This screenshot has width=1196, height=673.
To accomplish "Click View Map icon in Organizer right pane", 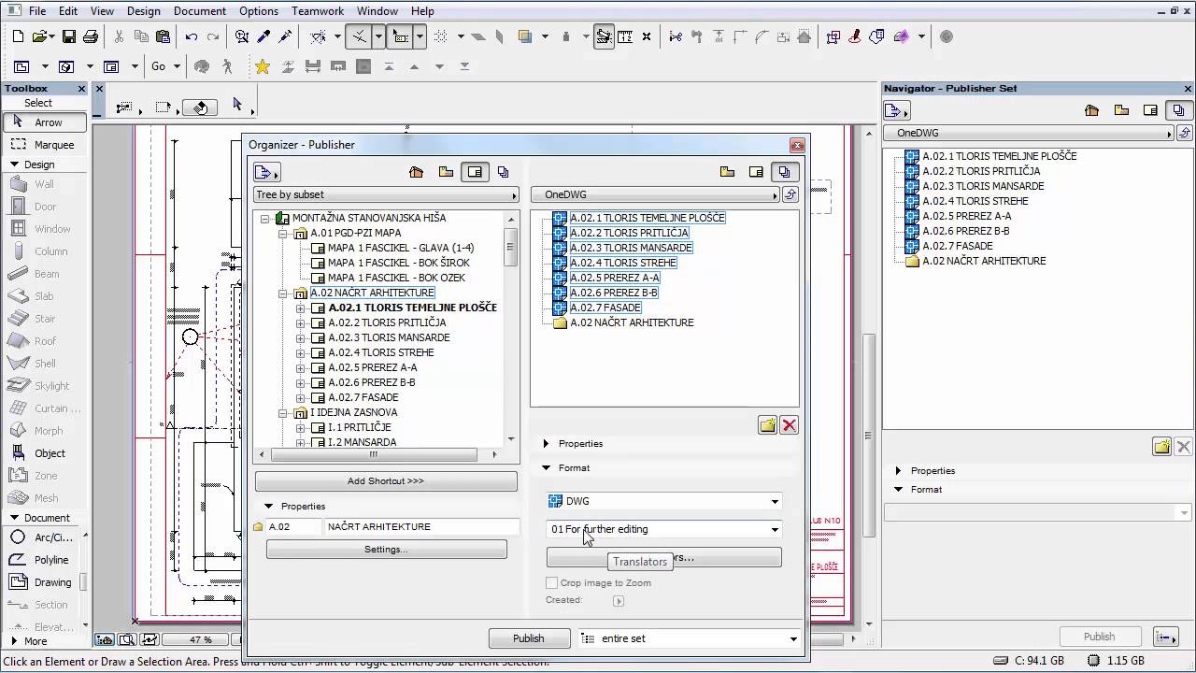I will click(727, 172).
